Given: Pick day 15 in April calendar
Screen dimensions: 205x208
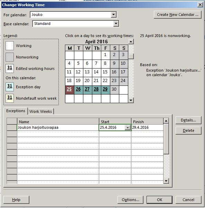Looking at the screenshot, I should click(x=105, y=72).
